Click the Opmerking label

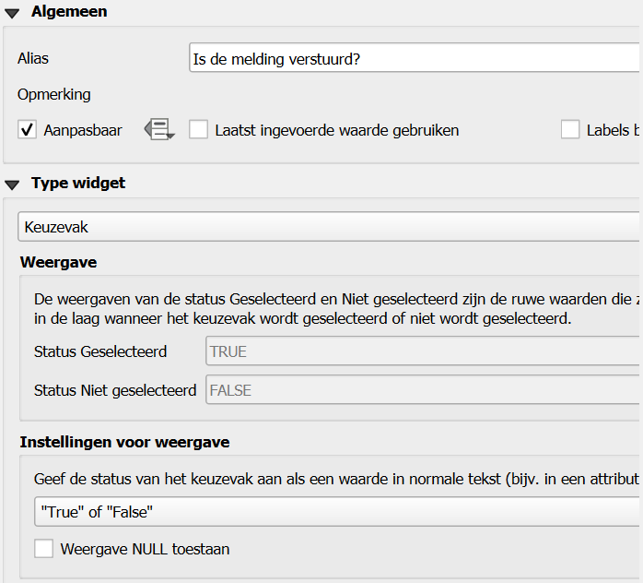54,94
